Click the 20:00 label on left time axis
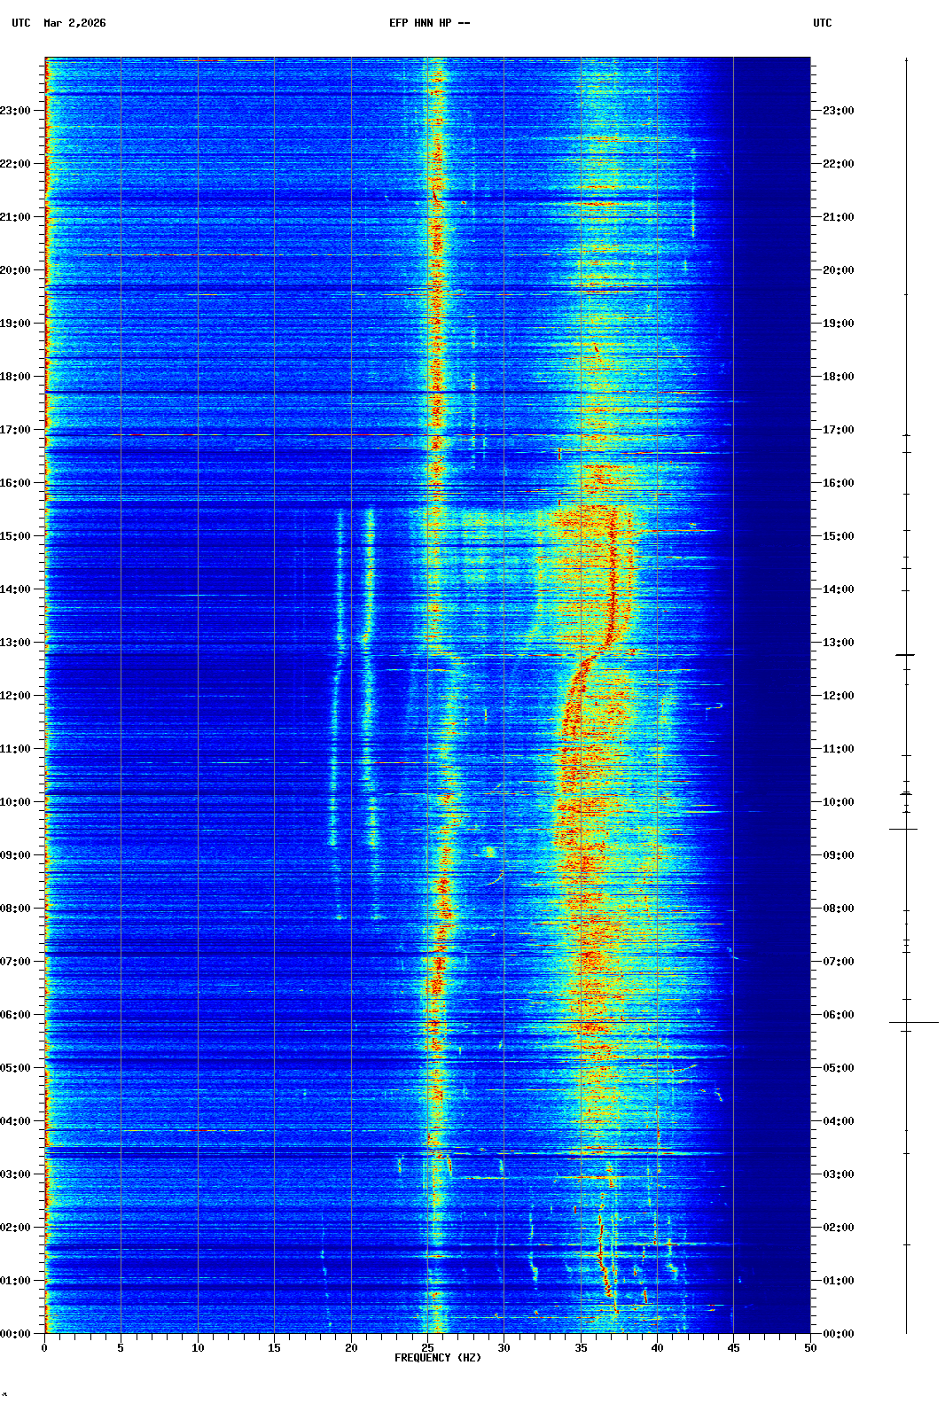 click(x=15, y=270)
